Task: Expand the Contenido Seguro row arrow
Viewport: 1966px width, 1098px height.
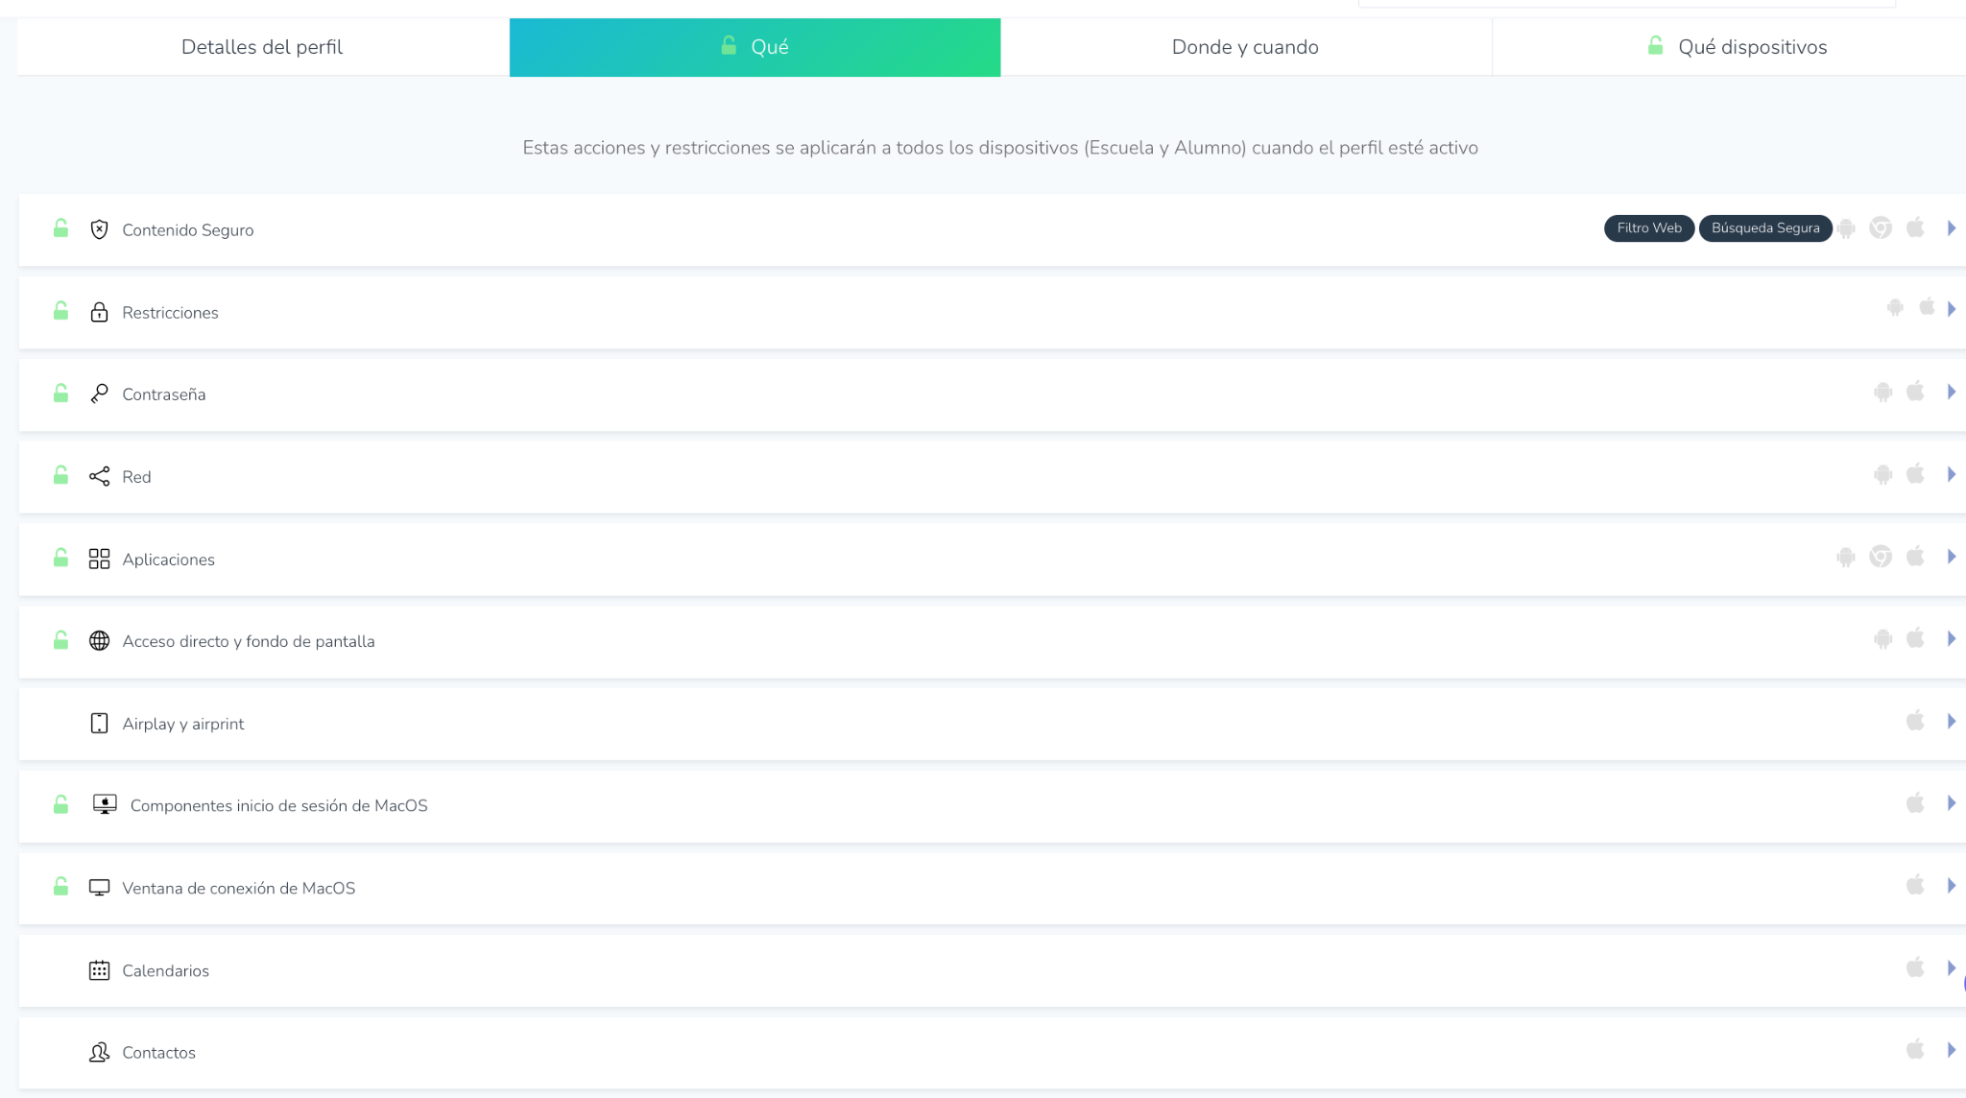Action: coord(1951,228)
